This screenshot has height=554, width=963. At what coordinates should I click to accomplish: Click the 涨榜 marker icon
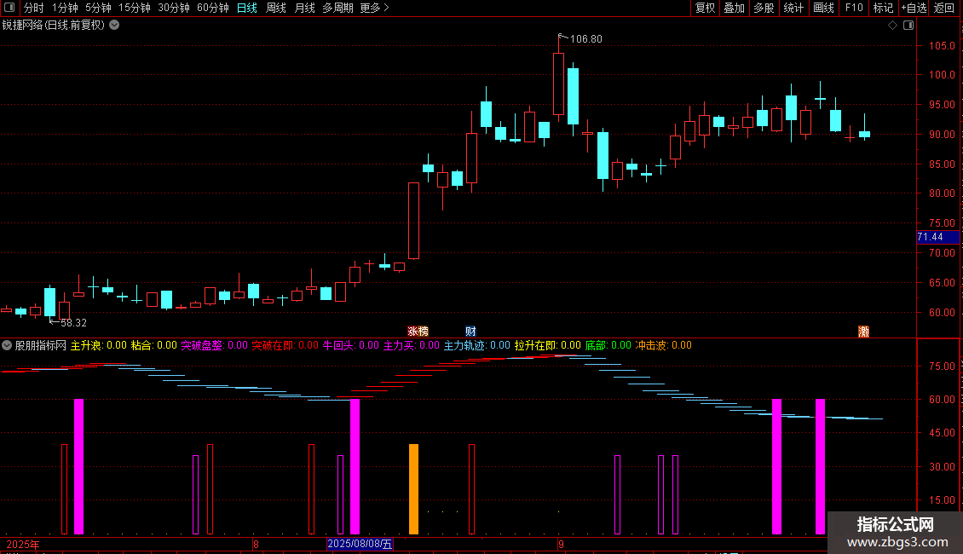418,331
